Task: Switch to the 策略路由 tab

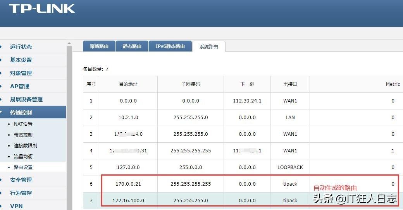Action: click(99, 46)
